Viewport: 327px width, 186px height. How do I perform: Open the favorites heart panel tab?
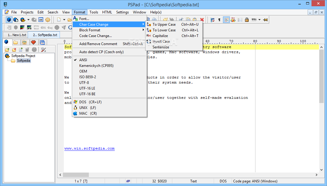coord(33,42)
